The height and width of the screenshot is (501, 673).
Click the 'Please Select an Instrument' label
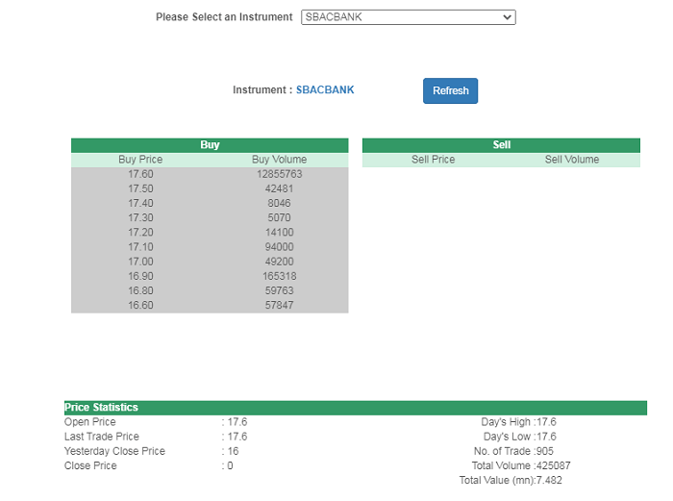(224, 17)
